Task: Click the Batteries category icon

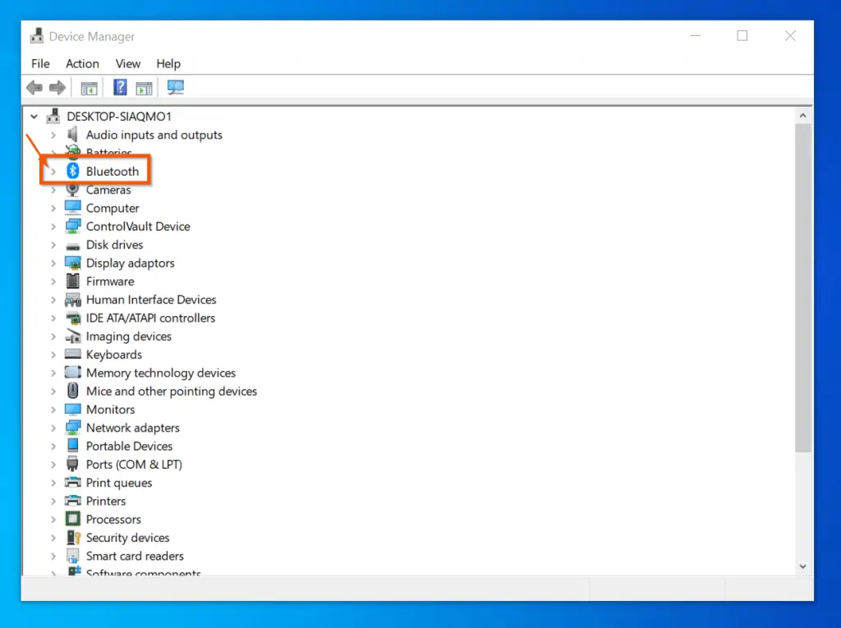Action: [73, 153]
